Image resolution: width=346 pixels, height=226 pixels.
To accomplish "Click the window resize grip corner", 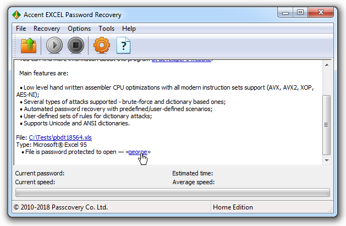I will 331,210.
